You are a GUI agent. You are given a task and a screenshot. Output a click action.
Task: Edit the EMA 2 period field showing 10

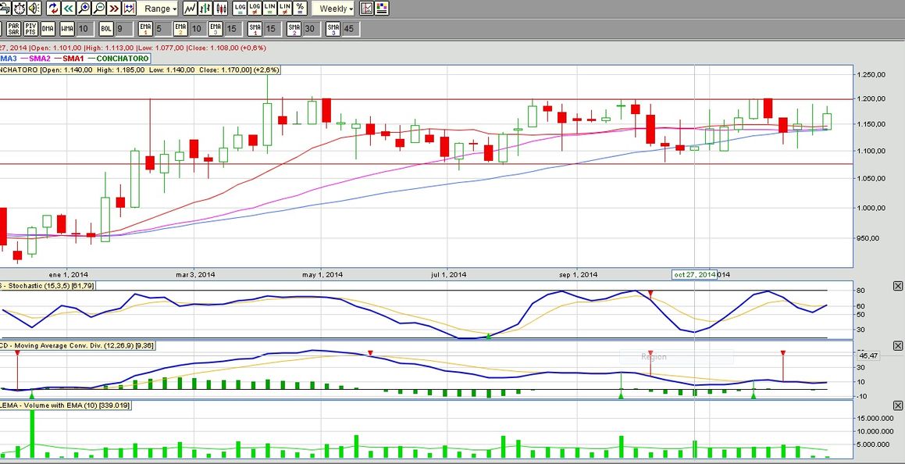pyautogui.click(x=197, y=29)
